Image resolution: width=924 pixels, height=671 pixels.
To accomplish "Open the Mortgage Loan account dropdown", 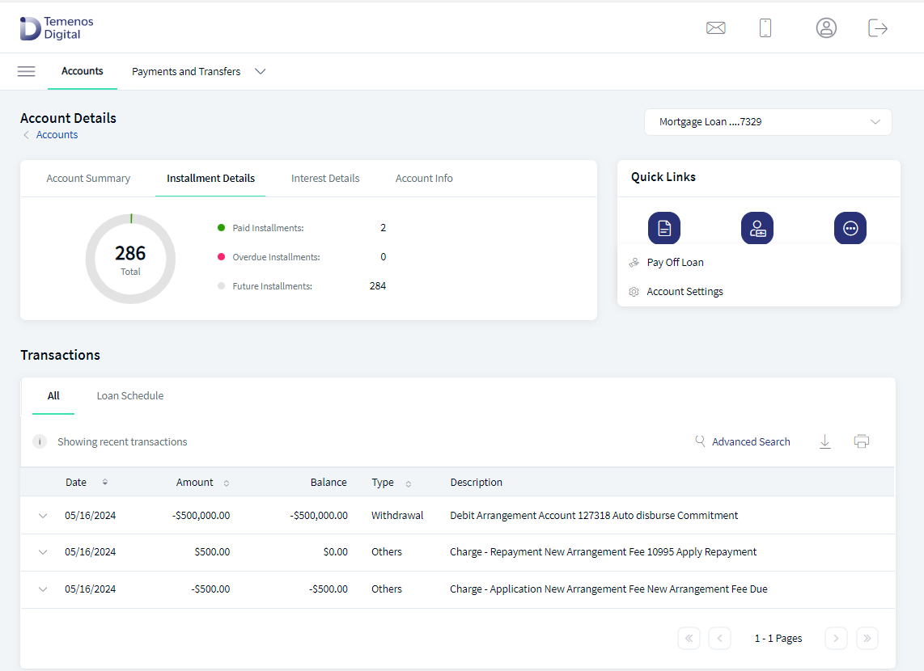I will [x=768, y=122].
